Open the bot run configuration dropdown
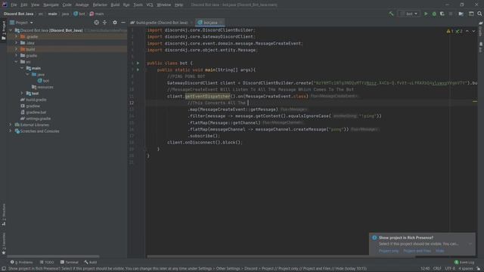This screenshot has width=484, height=272. click(x=409, y=14)
